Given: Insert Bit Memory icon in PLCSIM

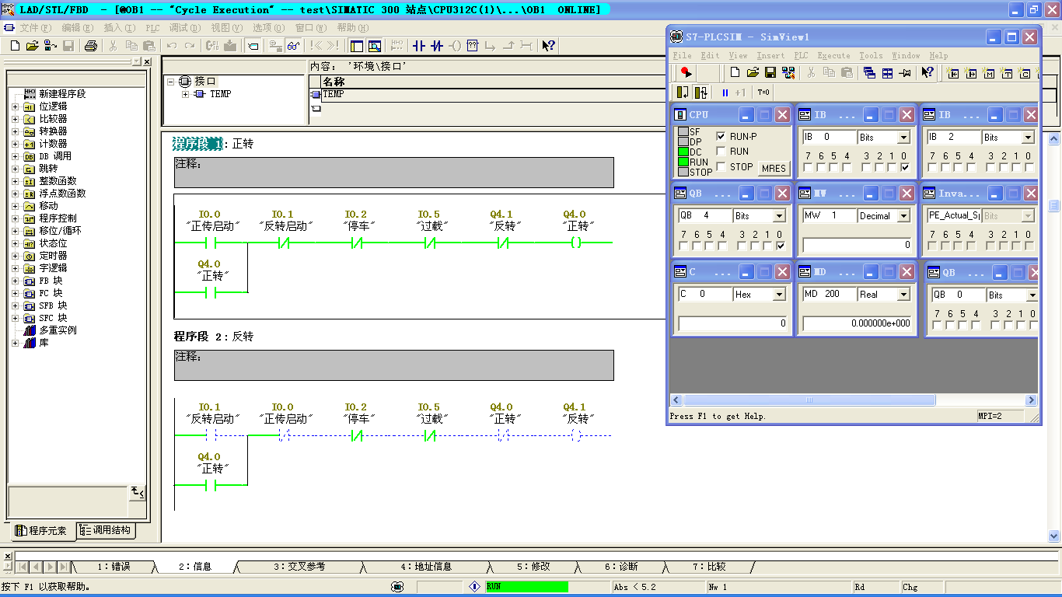Looking at the screenshot, I should point(989,72).
